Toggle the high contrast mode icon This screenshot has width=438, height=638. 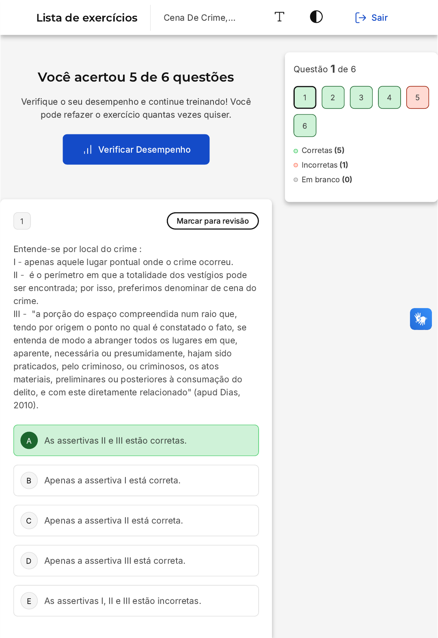316,17
